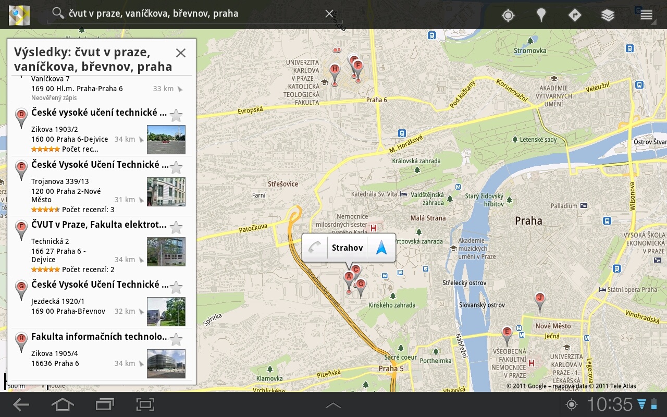667x417 pixels.
Task: Open Android recent apps button
Action: coord(105,404)
